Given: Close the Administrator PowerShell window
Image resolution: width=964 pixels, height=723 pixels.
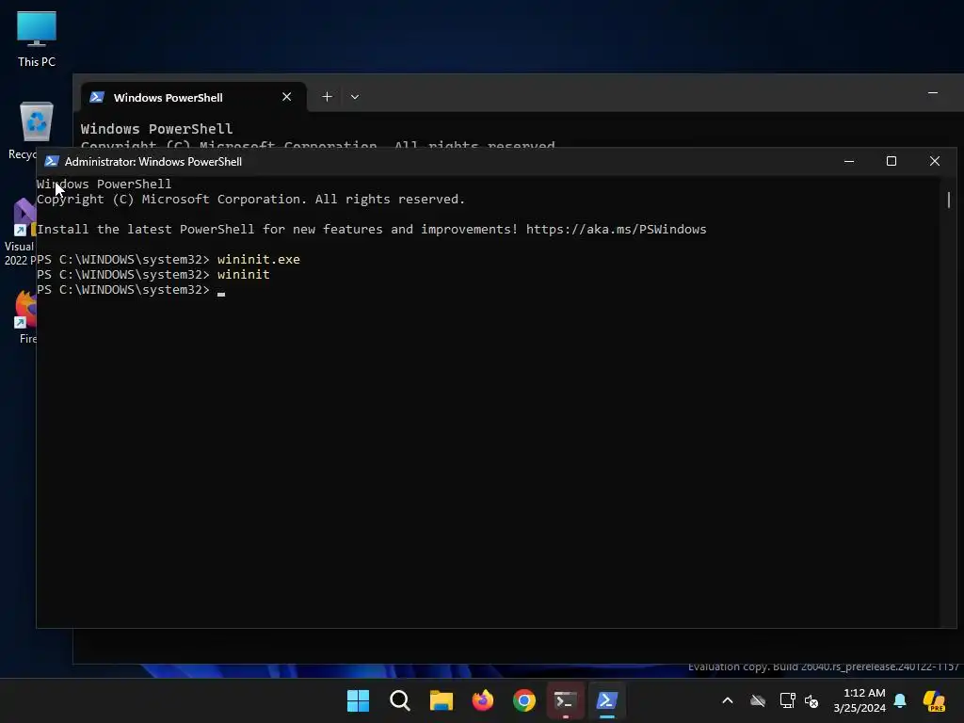Looking at the screenshot, I should (935, 161).
